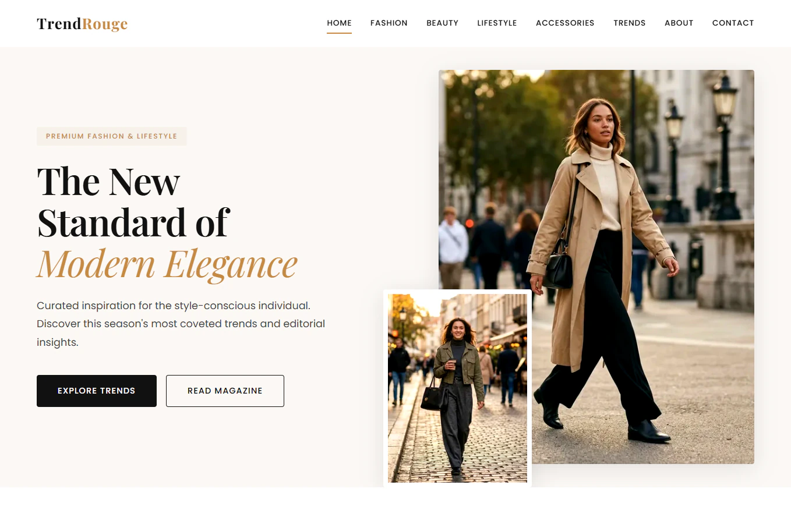
Task: Click the TrendRouge logo
Action: 82,24
